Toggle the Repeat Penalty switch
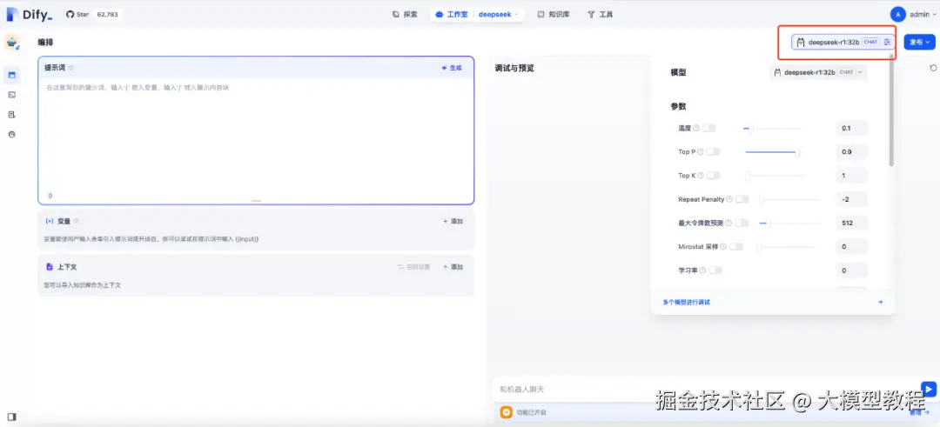The width and height of the screenshot is (940, 427). coord(742,199)
